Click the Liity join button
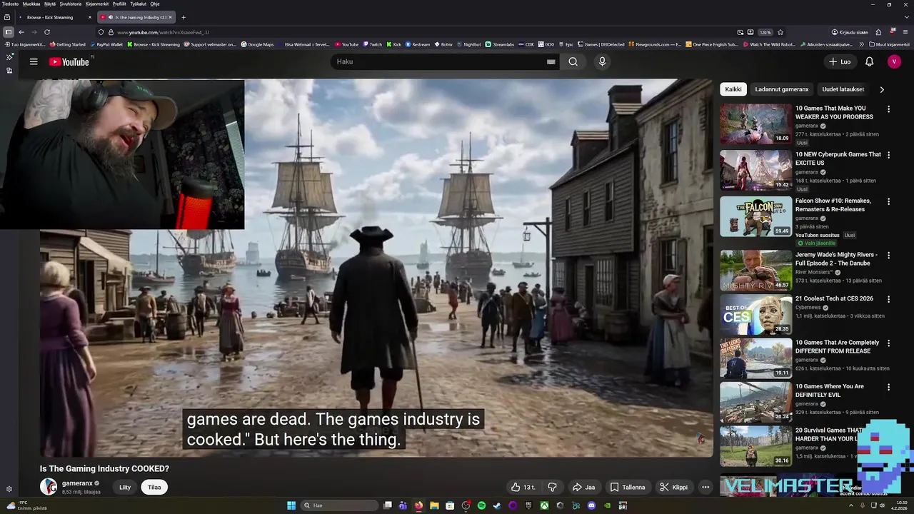Viewport: 914px width, 514px height. click(x=125, y=487)
